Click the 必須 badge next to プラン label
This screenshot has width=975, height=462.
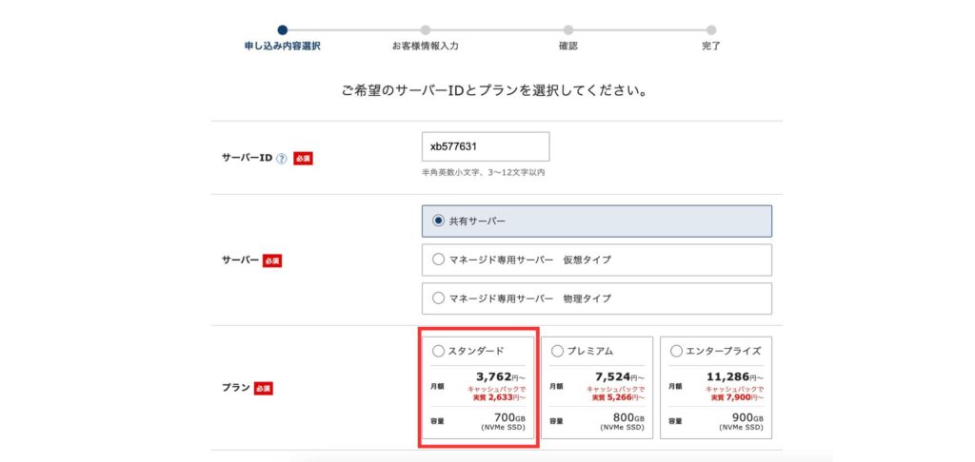(264, 388)
